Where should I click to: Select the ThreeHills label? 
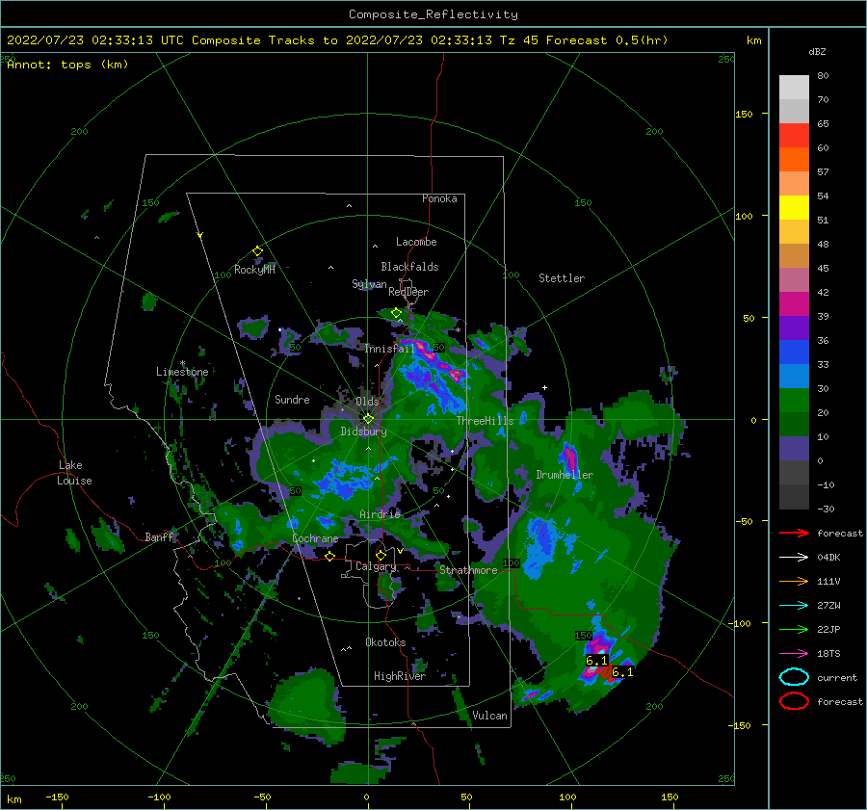(x=485, y=421)
